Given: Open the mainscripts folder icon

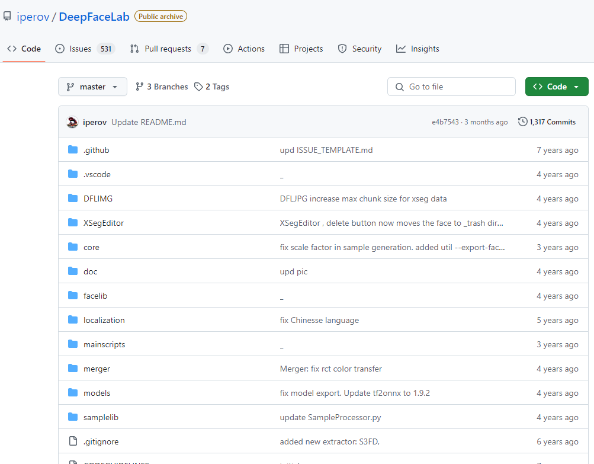Looking at the screenshot, I should (73, 344).
